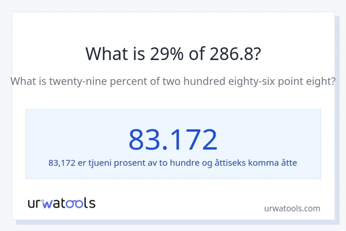Open the urwatools.com link

(x=291, y=208)
